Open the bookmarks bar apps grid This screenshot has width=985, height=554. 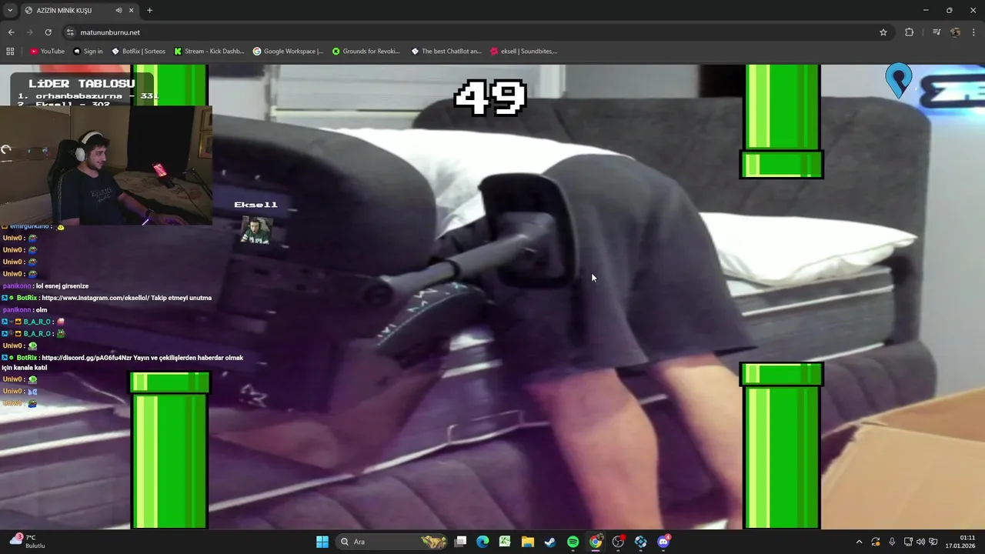coord(10,52)
